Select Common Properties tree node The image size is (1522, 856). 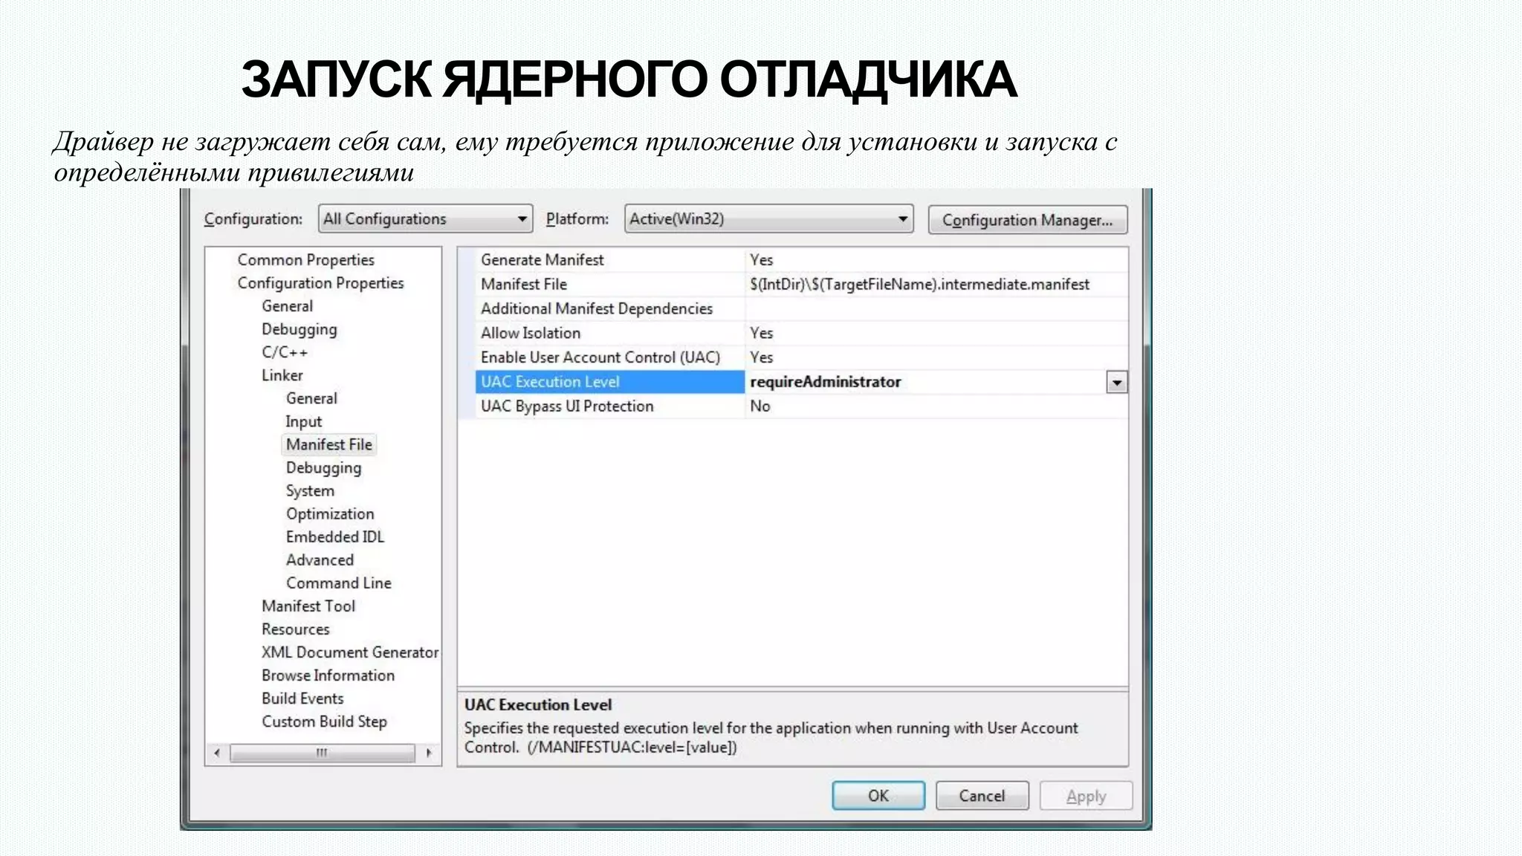(305, 260)
